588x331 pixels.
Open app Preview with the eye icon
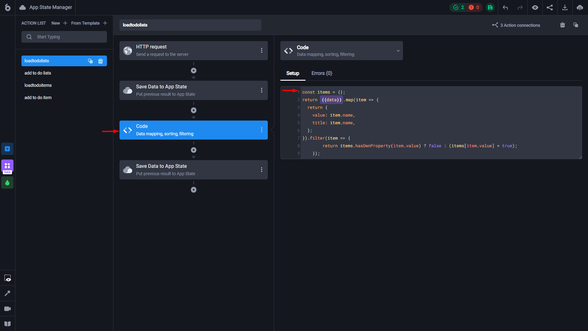535,7
